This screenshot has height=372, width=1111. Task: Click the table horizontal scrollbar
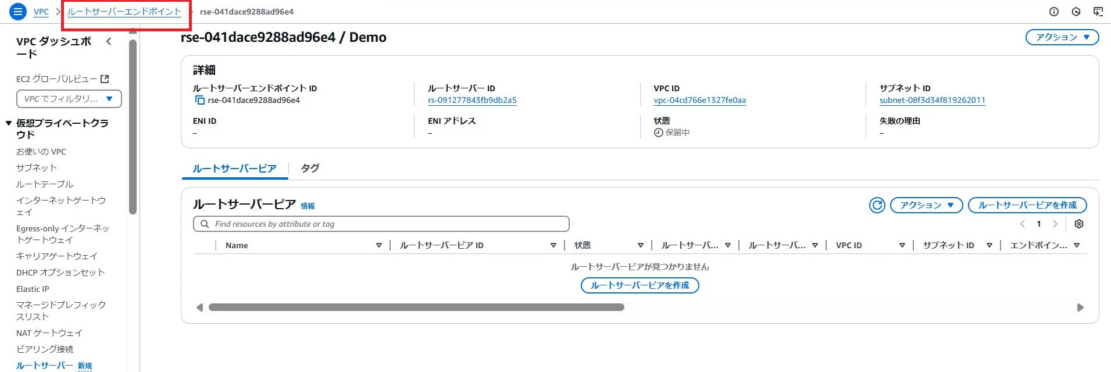coord(416,307)
